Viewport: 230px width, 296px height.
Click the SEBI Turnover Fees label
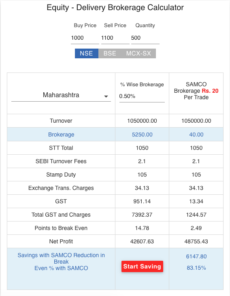pos(61,161)
